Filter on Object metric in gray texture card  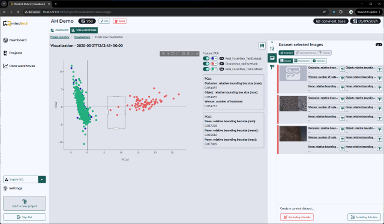(380, 100)
